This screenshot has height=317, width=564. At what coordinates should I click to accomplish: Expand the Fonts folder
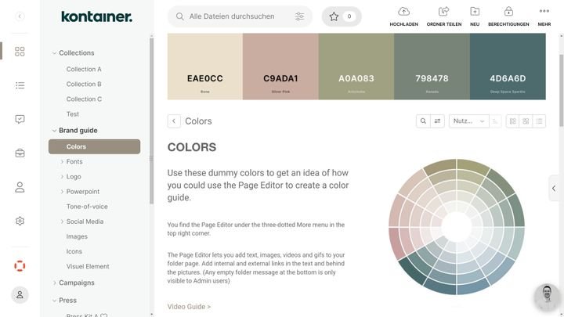[x=62, y=162]
